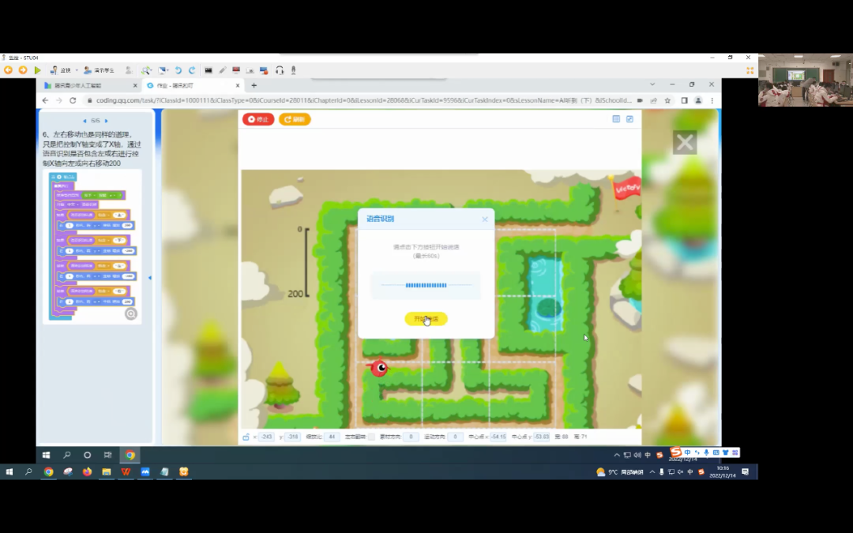Toggle the checkbox in sprite properties bar
The width and height of the screenshot is (853, 533).
click(x=371, y=437)
